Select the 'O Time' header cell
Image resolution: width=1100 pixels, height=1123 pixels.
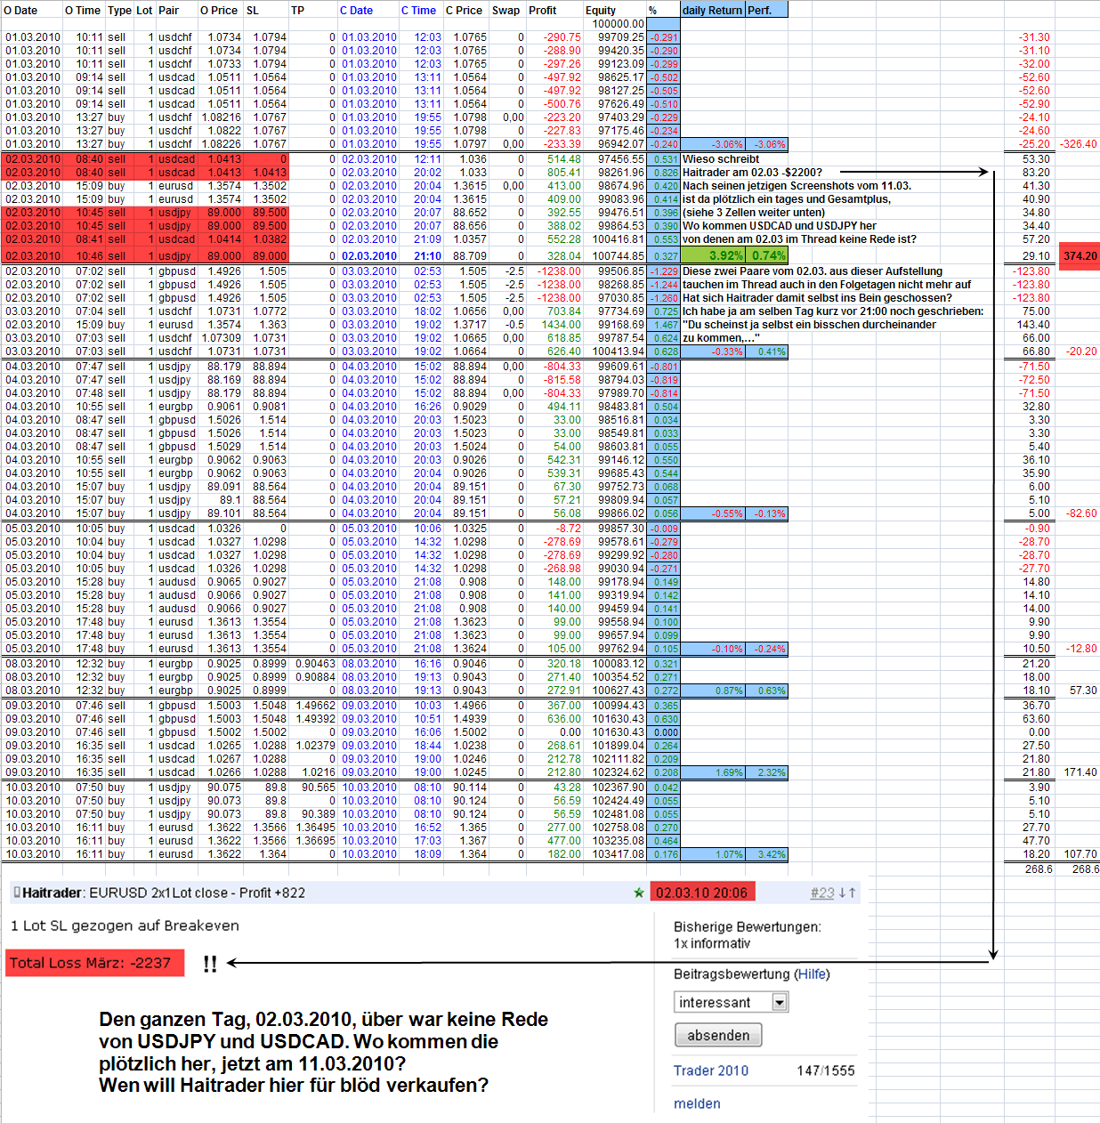point(83,11)
